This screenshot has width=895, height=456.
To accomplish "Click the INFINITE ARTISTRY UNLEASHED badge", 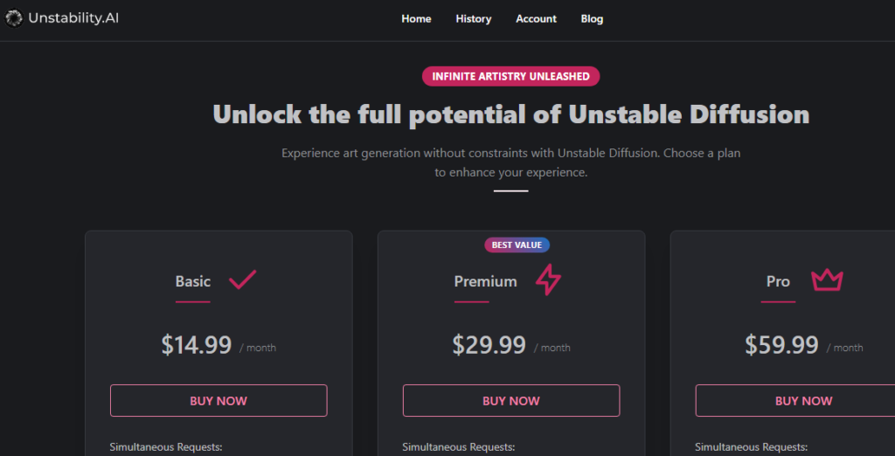I will tap(510, 77).
